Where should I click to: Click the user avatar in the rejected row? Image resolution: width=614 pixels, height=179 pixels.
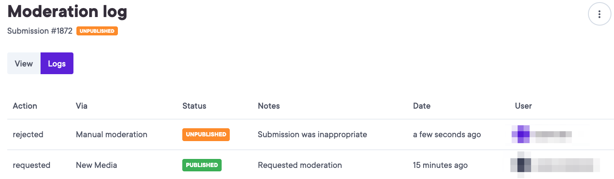click(x=520, y=134)
